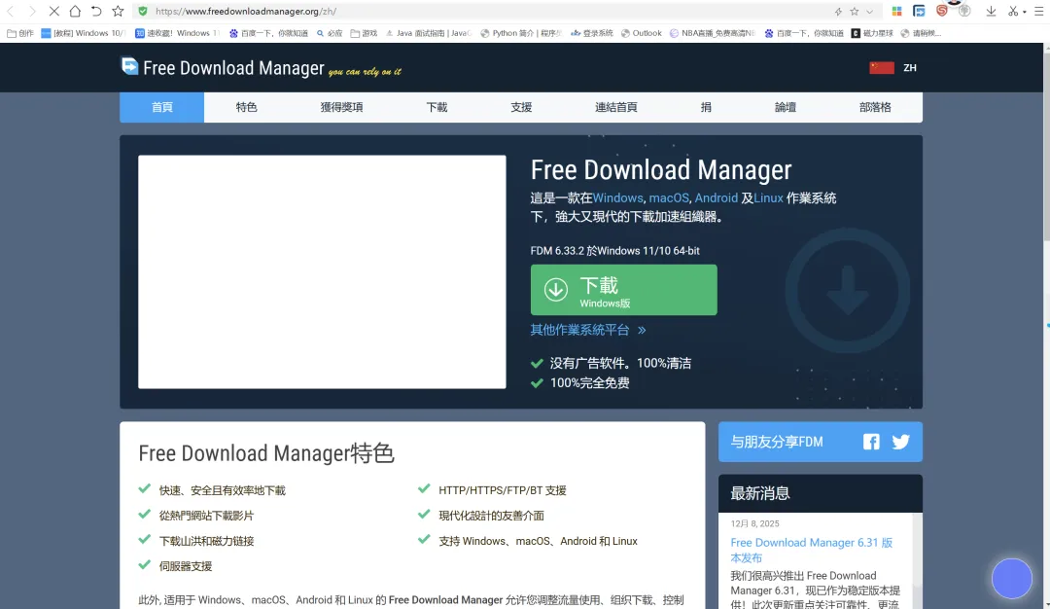Select the 首頁 navigation tab
The image size is (1050, 609).
point(162,107)
